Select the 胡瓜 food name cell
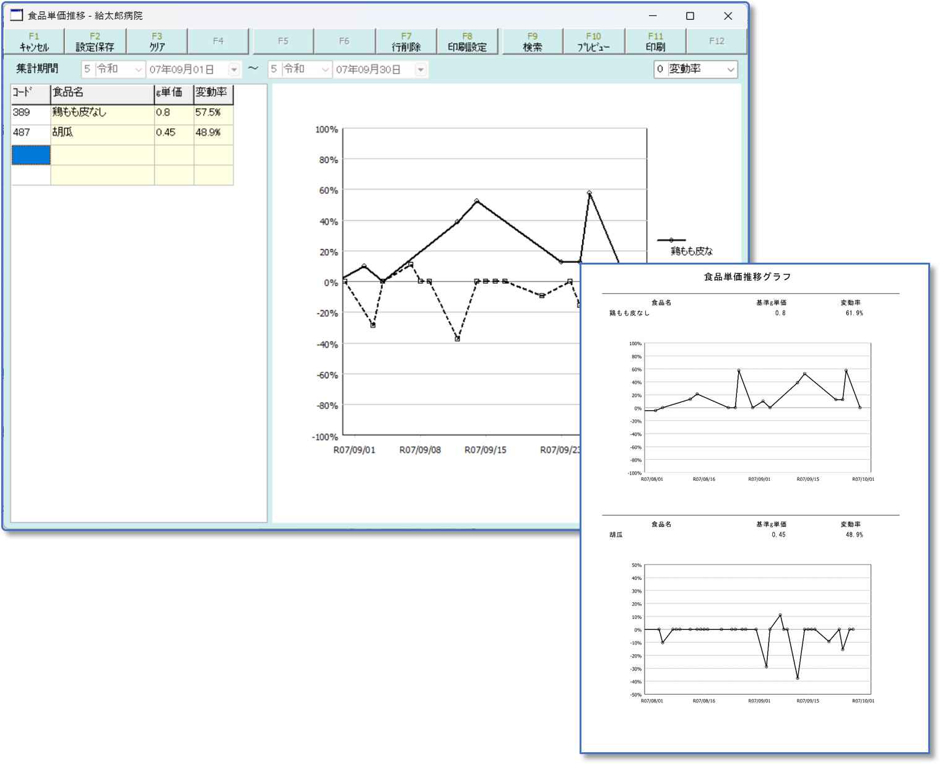This screenshot has width=940, height=764. tap(102, 133)
